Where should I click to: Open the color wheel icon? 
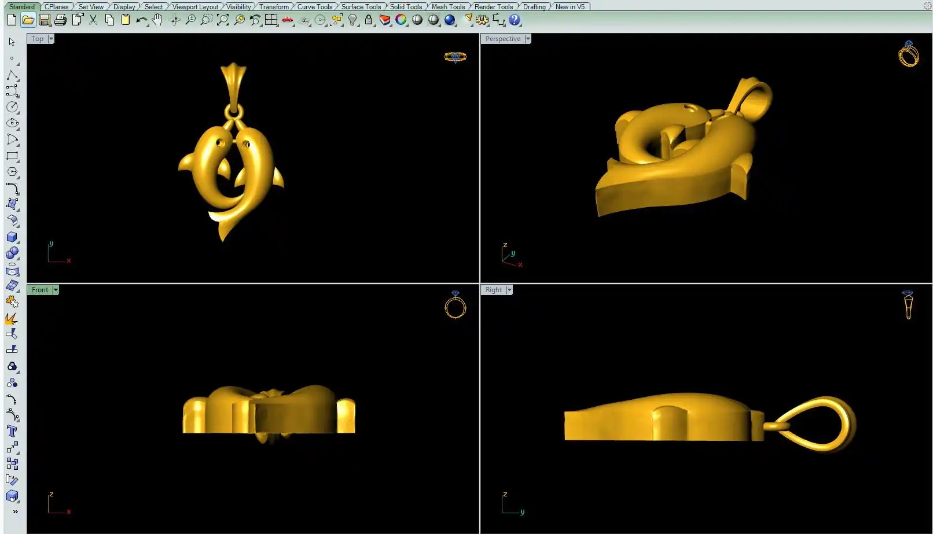coord(401,20)
